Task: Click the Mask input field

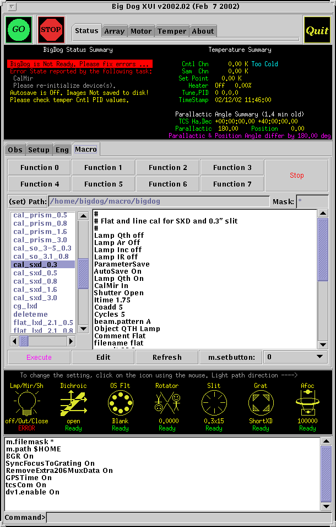Action: pyautogui.click(x=312, y=201)
